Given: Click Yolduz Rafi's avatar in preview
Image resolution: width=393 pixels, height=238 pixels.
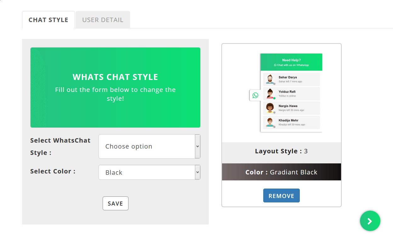Looking at the screenshot, I should point(270,94).
